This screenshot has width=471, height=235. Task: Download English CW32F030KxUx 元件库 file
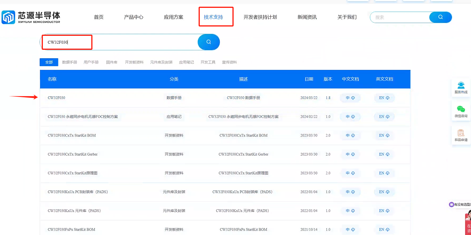(384, 211)
